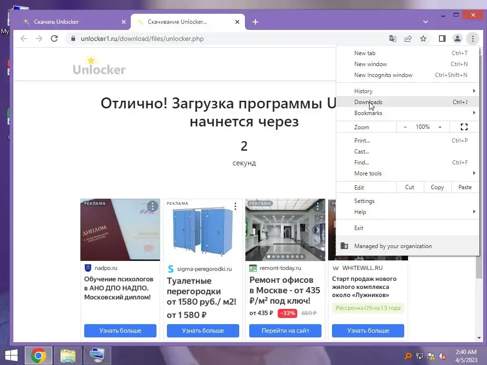This screenshot has height=365, width=487.
Task: Close the 'Скачать Unlocker' tab
Action: pos(123,22)
